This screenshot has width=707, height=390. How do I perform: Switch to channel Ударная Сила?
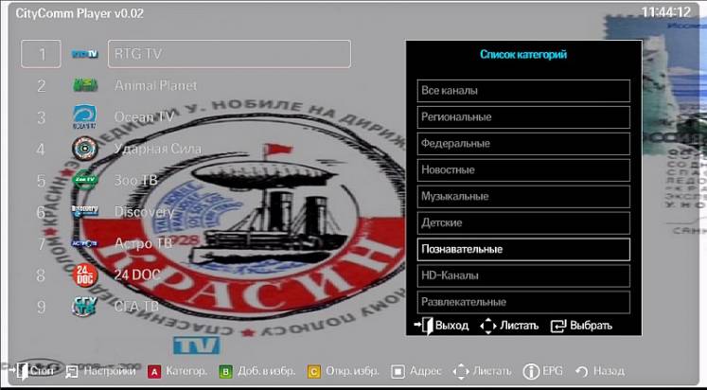coord(157,149)
